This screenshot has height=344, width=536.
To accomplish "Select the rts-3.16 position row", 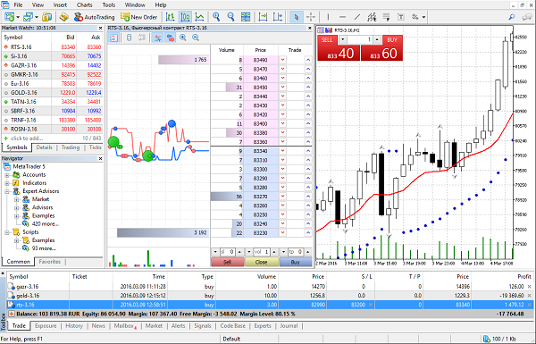I will point(270,305).
